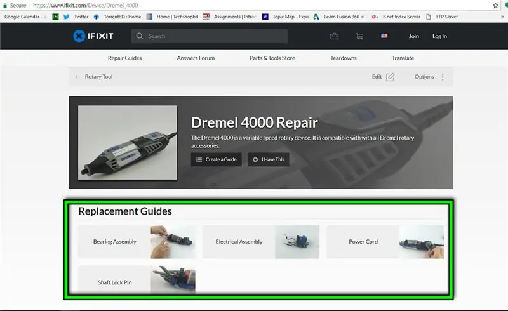Bookmark page with the star icon
This screenshot has height=311, width=508.
point(495,6)
